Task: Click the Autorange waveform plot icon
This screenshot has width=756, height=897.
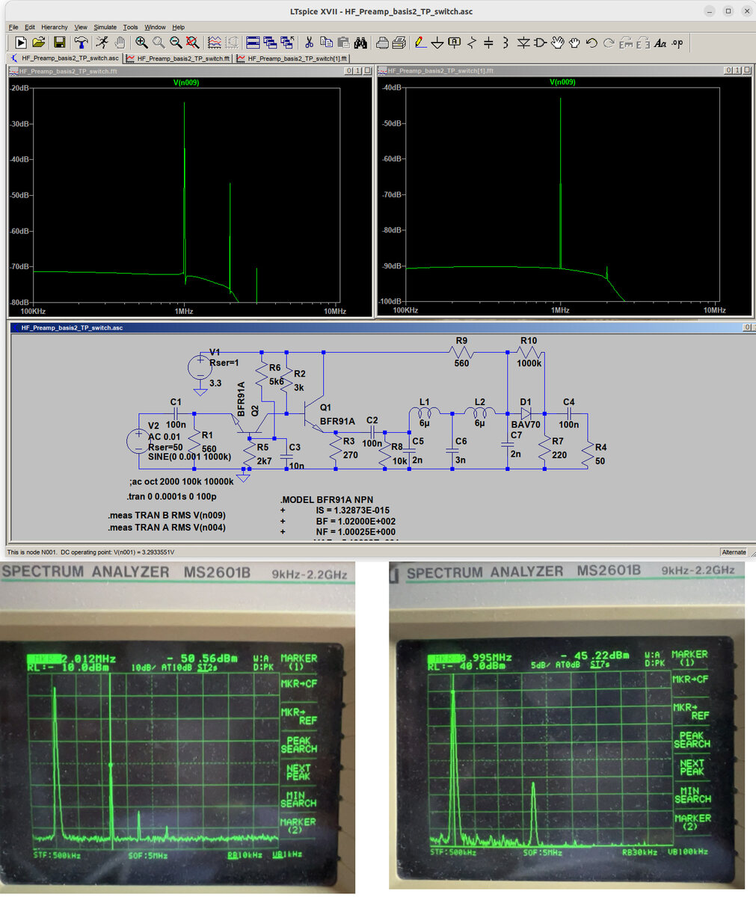Action: tap(215, 43)
